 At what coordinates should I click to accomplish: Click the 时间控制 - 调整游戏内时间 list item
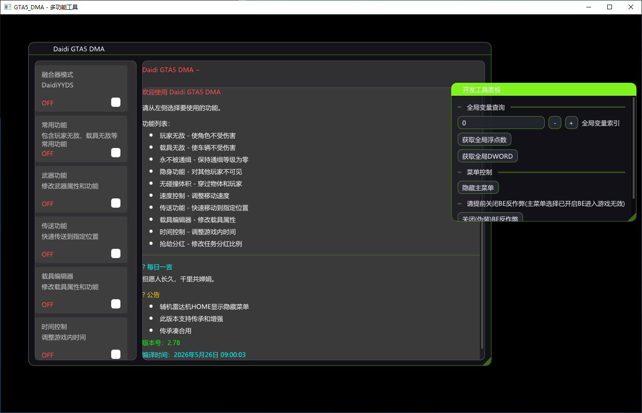pos(198,232)
